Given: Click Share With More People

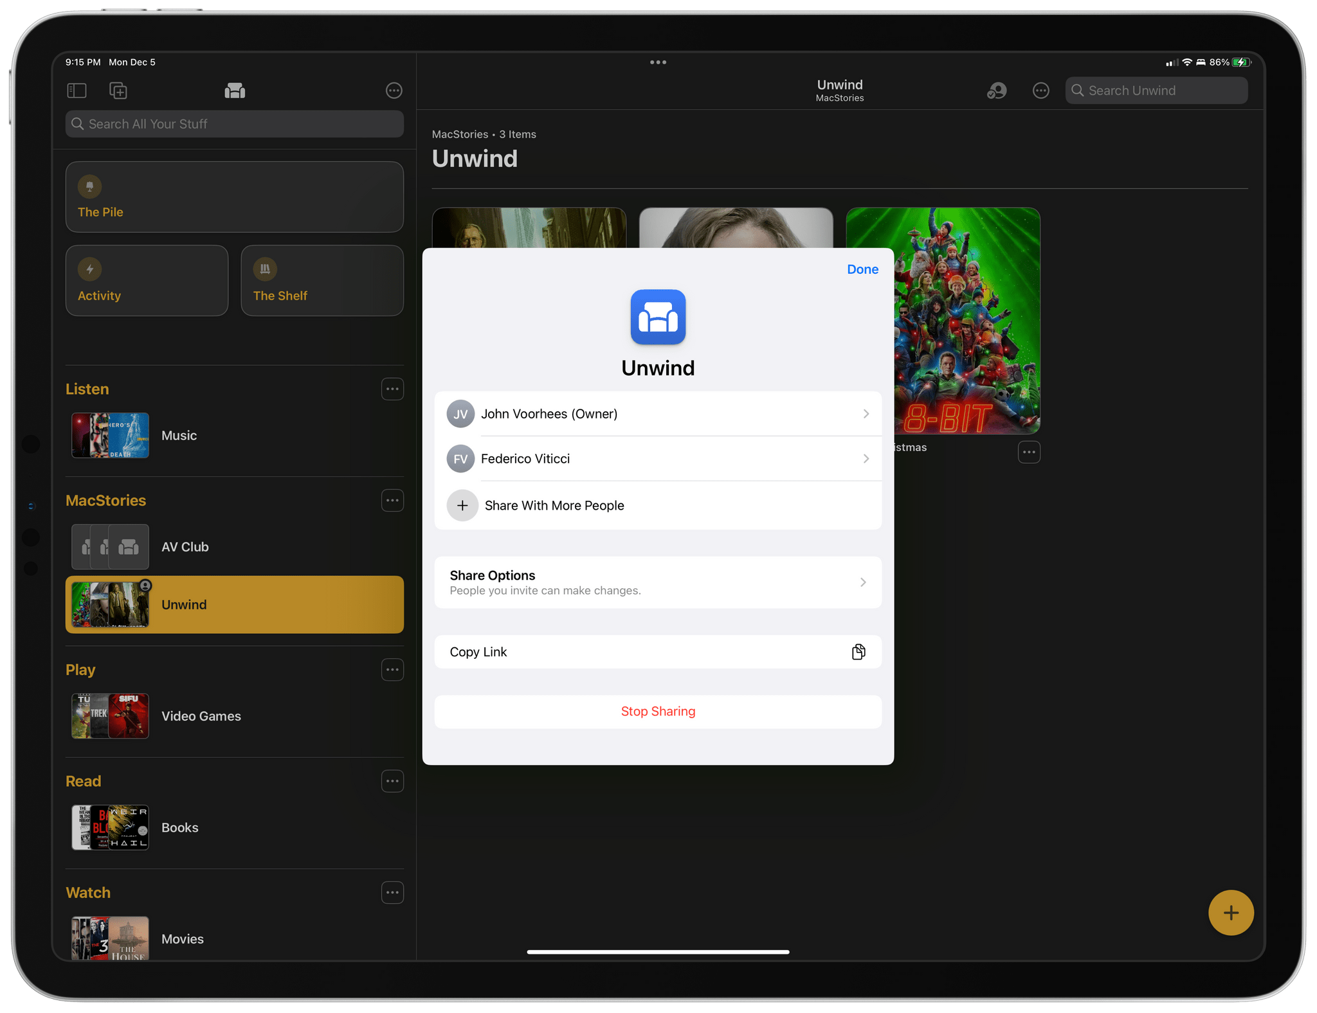Looking at the screenshot, I should (x=658, y=505).
